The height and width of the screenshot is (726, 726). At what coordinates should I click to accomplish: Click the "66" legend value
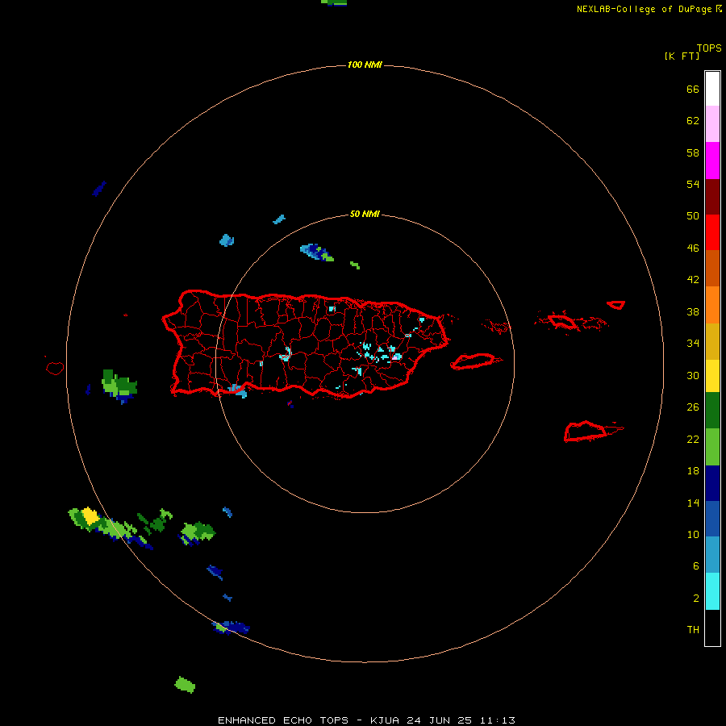(693, 89)
